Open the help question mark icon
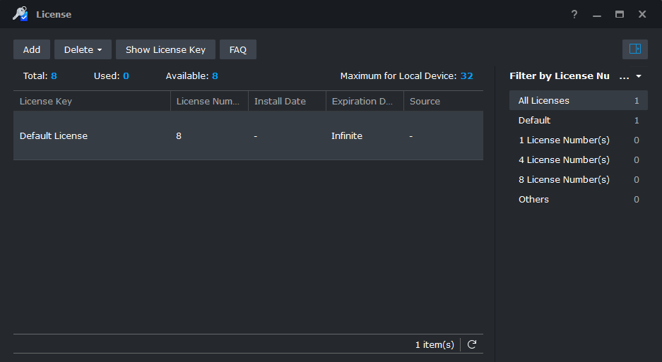The image size is (662, 362). click(x=574, y=14)
